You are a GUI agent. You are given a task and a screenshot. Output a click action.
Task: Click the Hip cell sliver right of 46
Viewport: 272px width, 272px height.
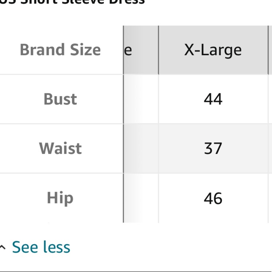pyautogui.click(x=270, y=198)
